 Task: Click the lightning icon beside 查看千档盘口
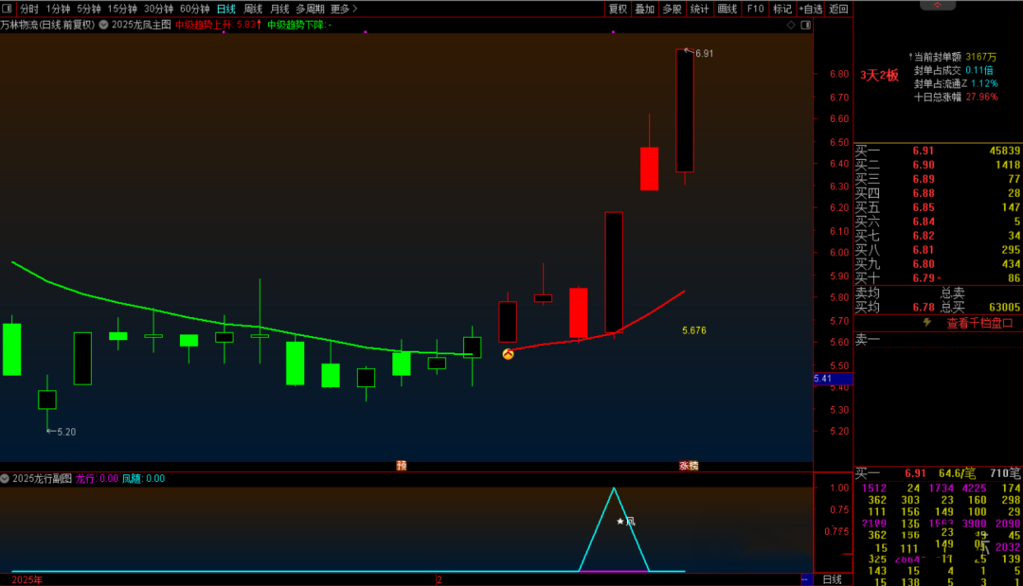[x=927, y=323]
